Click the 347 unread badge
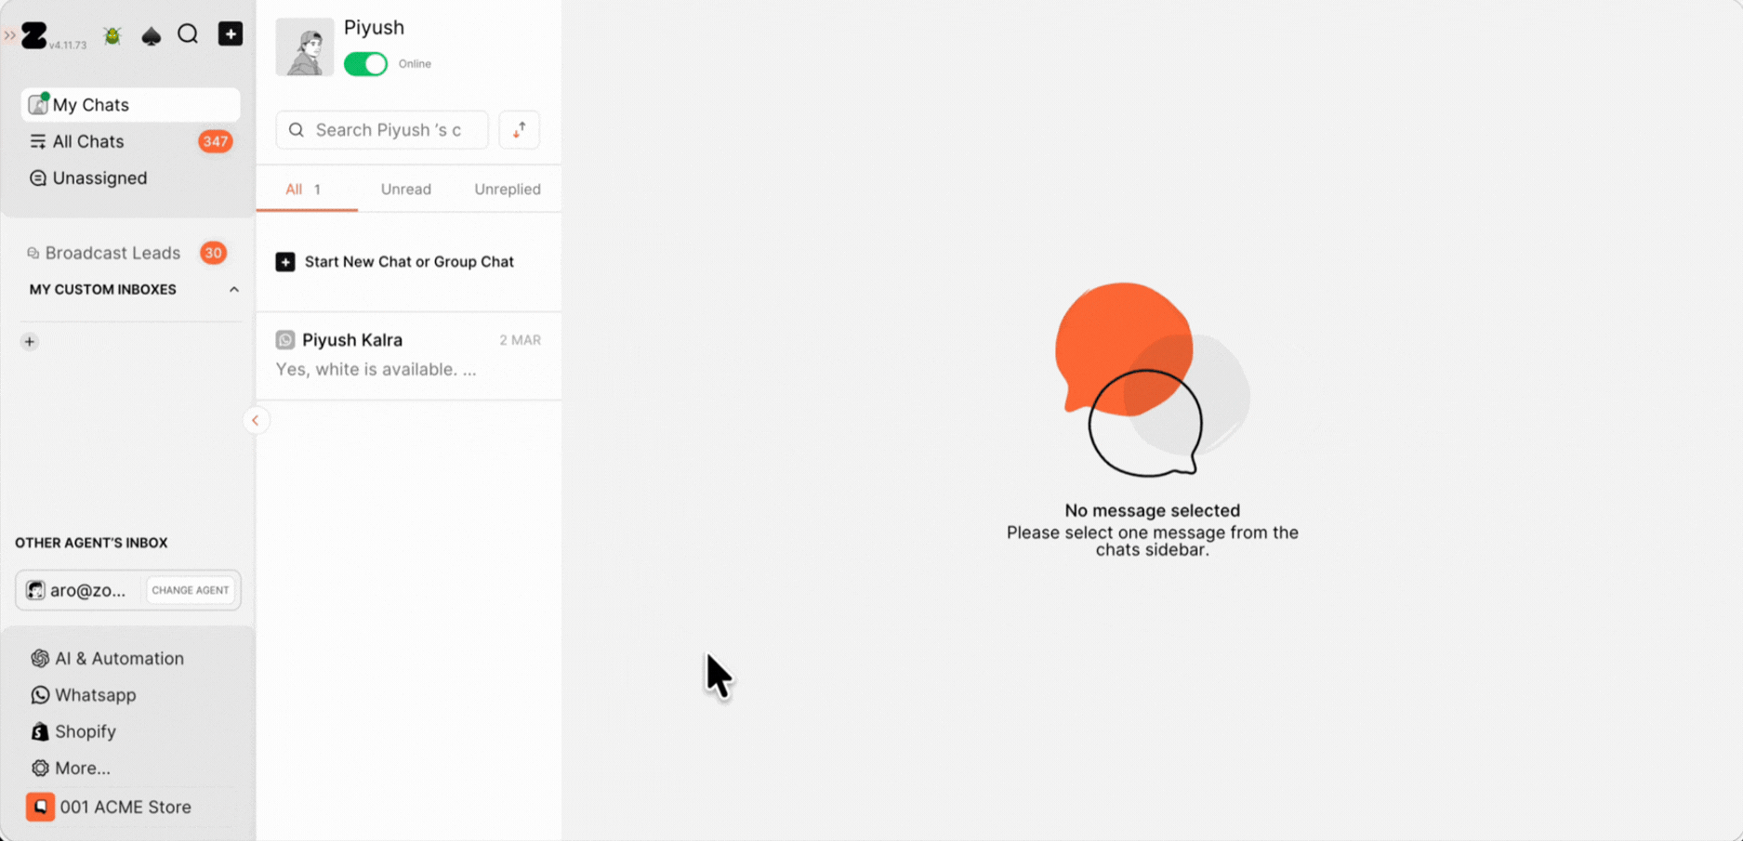The image size is (1743, 841). tap(215, 141)
